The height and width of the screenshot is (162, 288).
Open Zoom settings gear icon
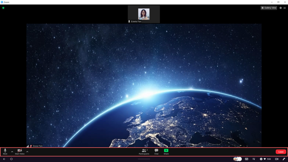pyautogui.click(x=280, y=8)
